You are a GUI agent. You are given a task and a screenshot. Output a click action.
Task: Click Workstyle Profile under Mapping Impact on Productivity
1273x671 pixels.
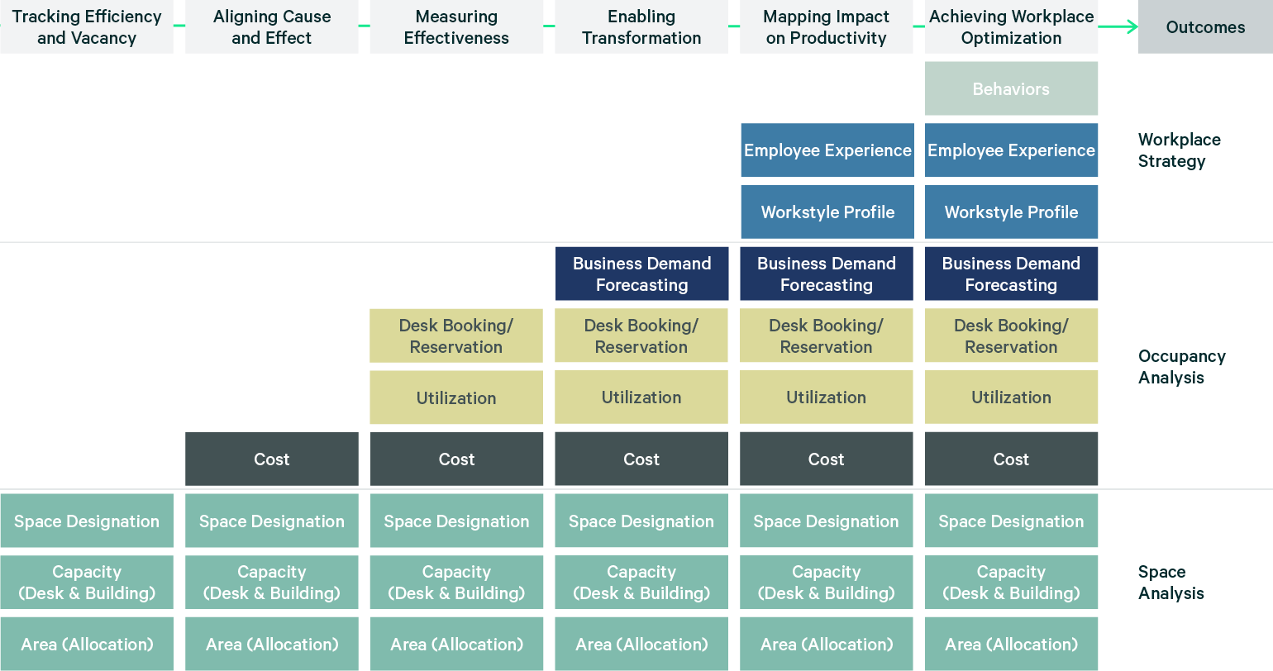click(827, 212)
